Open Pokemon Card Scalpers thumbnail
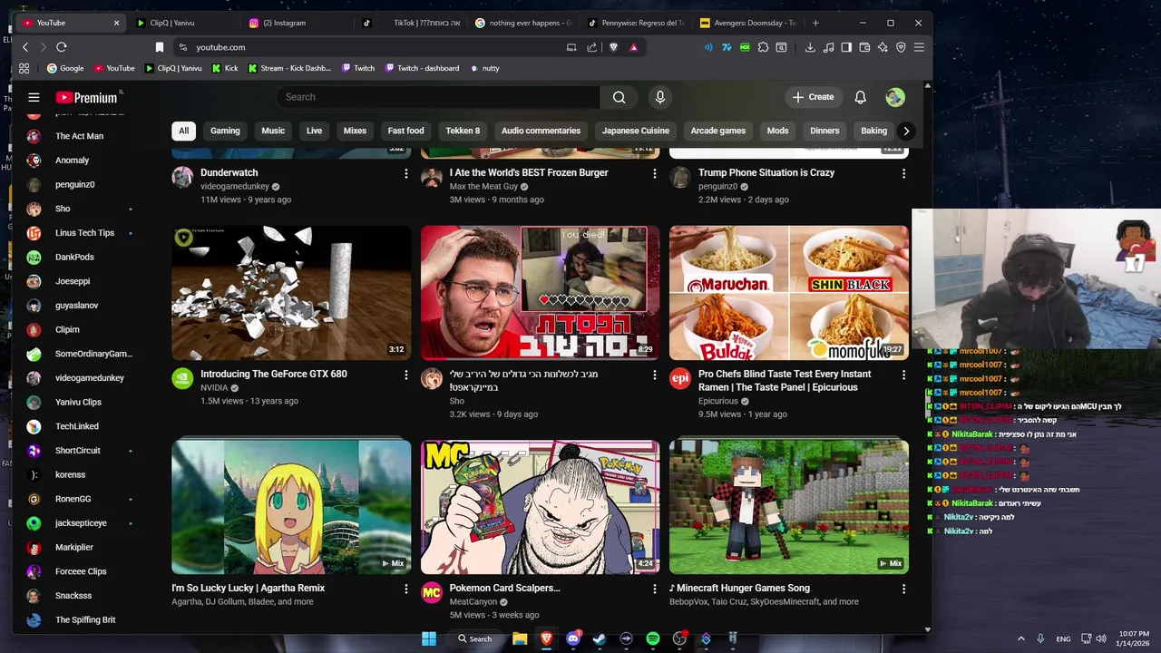This screenshot has width=1161, height=653. [x=540, y=507]
